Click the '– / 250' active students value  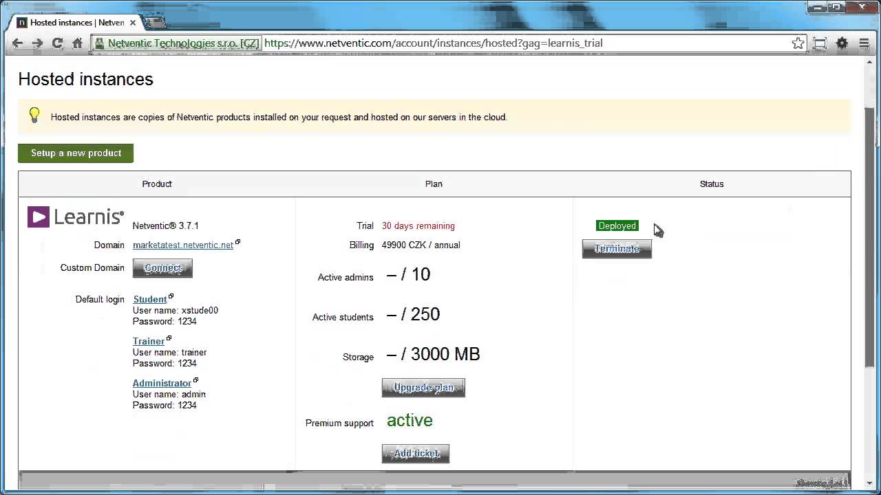tap(413, 314)
